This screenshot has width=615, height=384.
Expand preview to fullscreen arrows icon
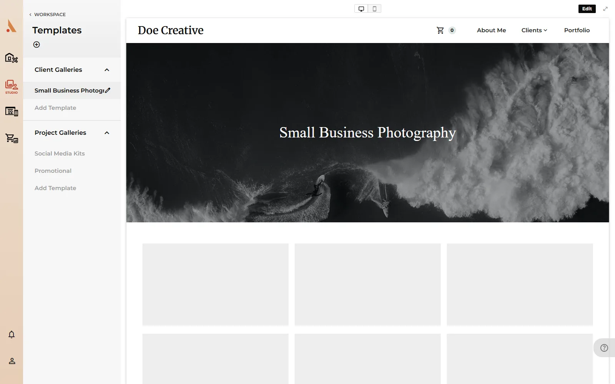(x=605, y=9)
